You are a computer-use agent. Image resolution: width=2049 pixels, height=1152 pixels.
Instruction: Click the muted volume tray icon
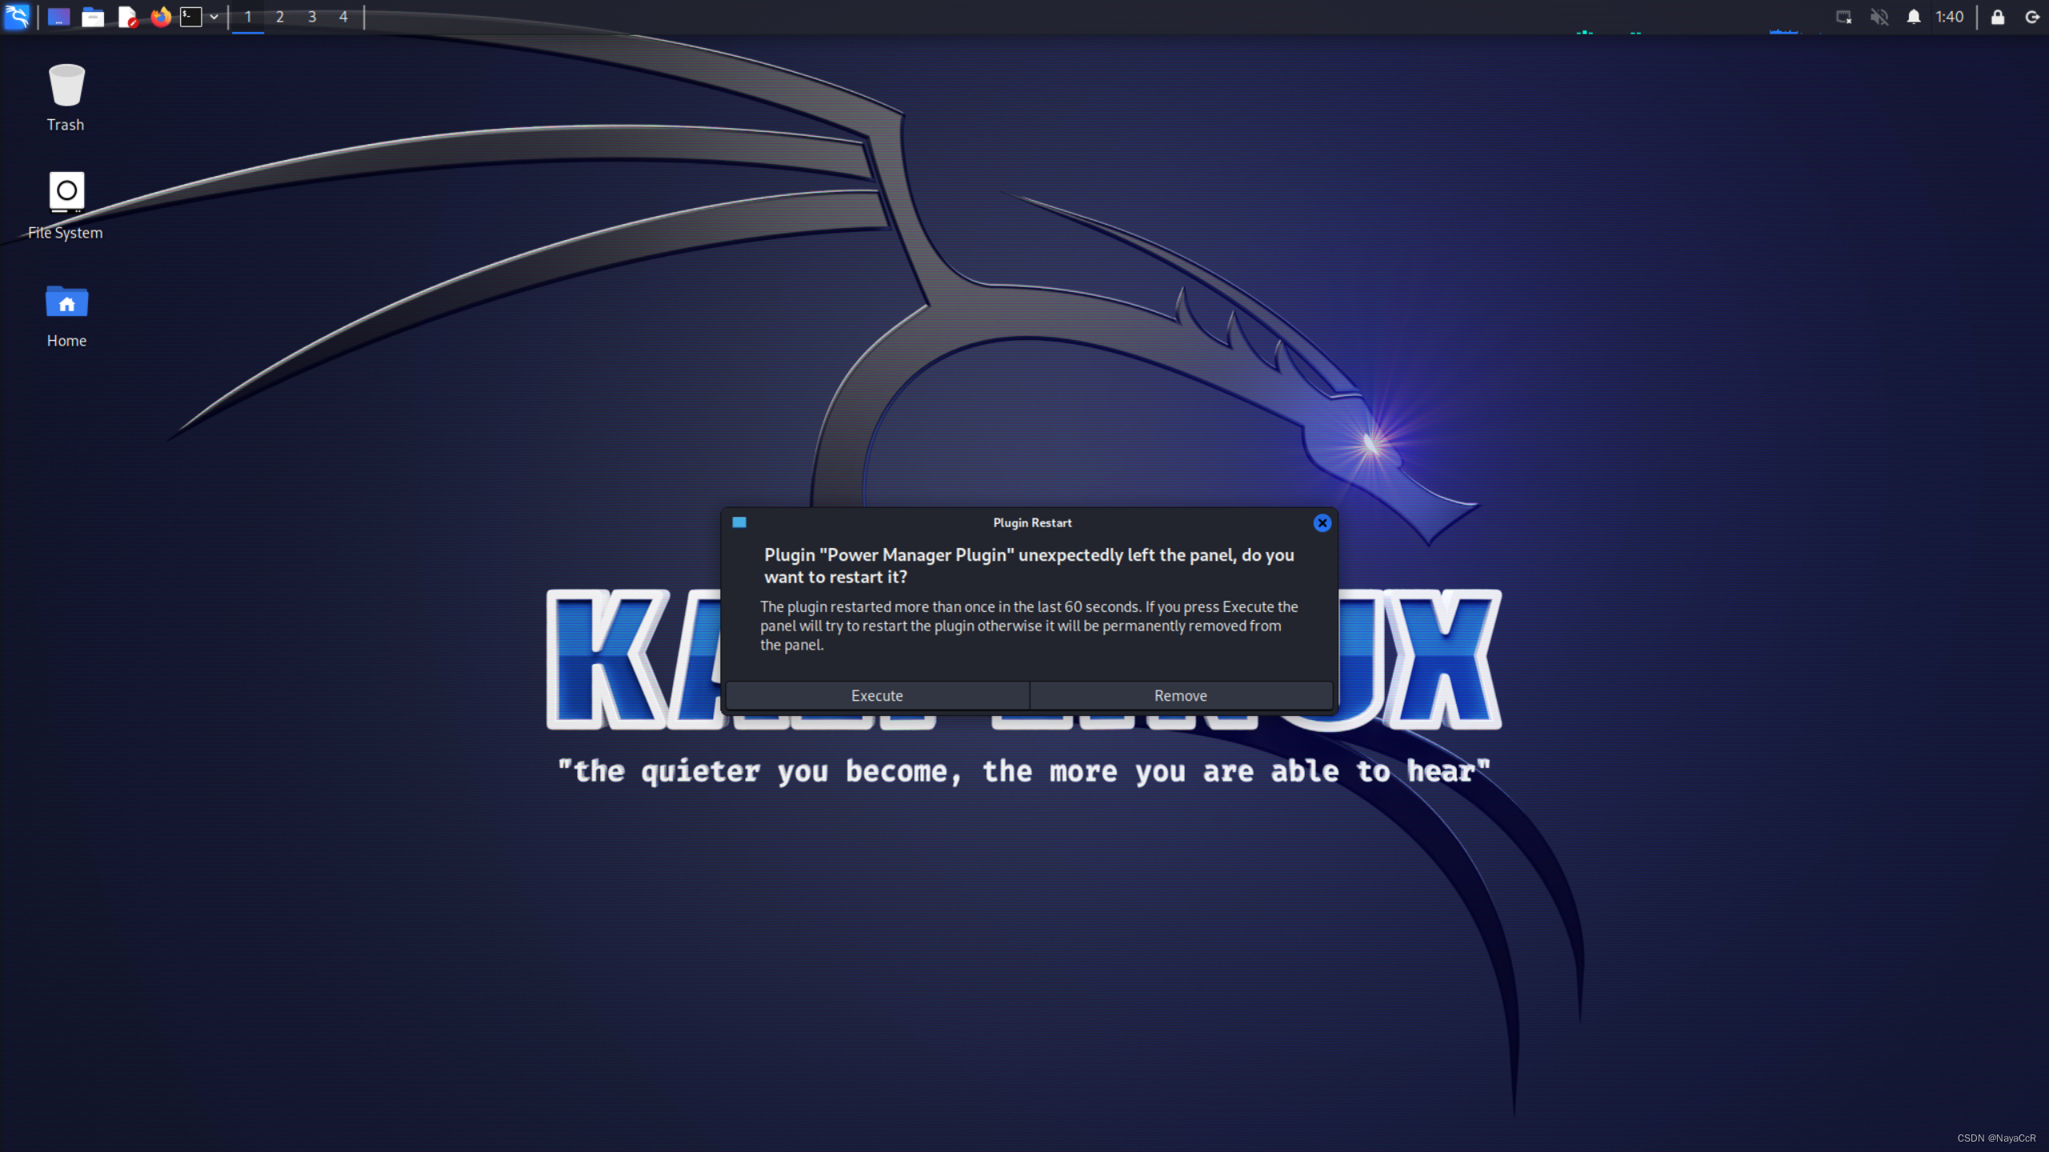coord(1879,17)
